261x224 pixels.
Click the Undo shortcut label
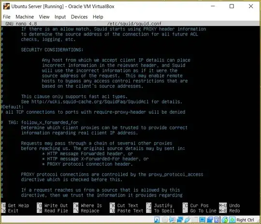234,205
